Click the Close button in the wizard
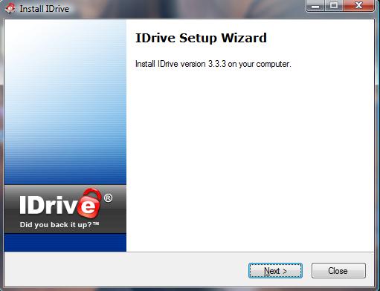This screenshot has height=291, width=380. point(338,271)
